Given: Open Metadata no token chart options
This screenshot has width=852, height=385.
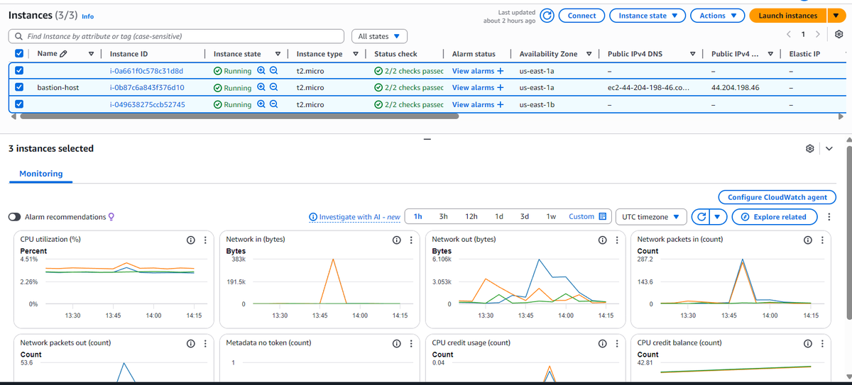Looking at the screenshot, I should point(411,344).
